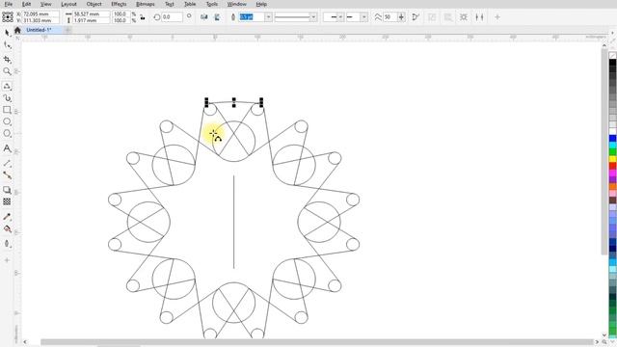Image resolution: width=617 pixels, height=347 pixels.
Task: Select the Zoom magnifier tool
Action: (7, 71)
